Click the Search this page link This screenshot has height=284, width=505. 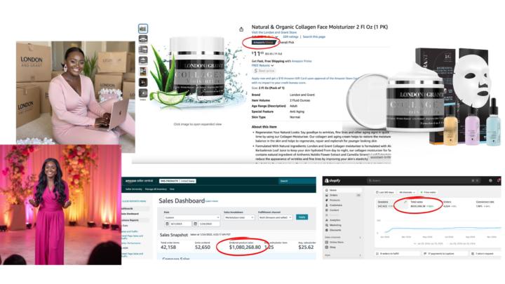pyautogui.click(x=314, y=37)
